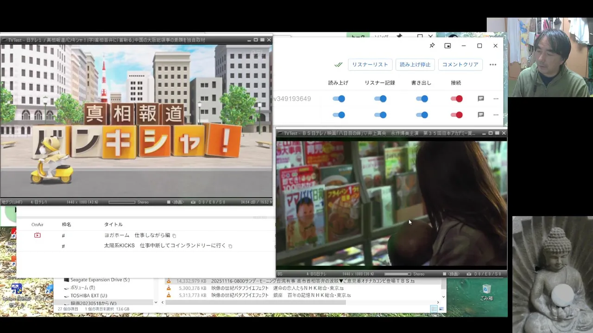The image size is (593, 333).
Task: Switch comment viewer to compact picture-in-picture mode
Action: point(448,46)
